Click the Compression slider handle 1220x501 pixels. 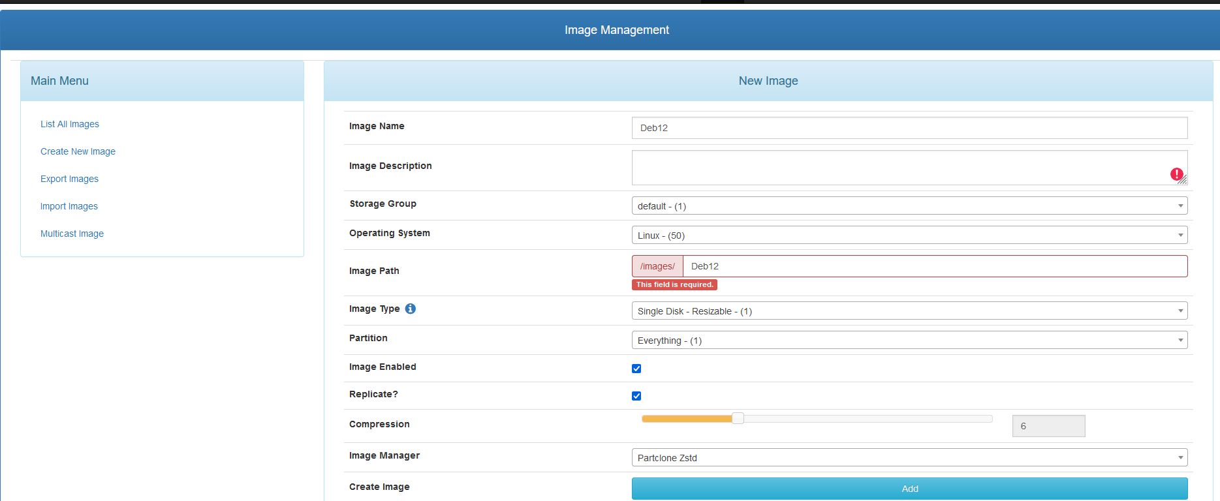738,419
